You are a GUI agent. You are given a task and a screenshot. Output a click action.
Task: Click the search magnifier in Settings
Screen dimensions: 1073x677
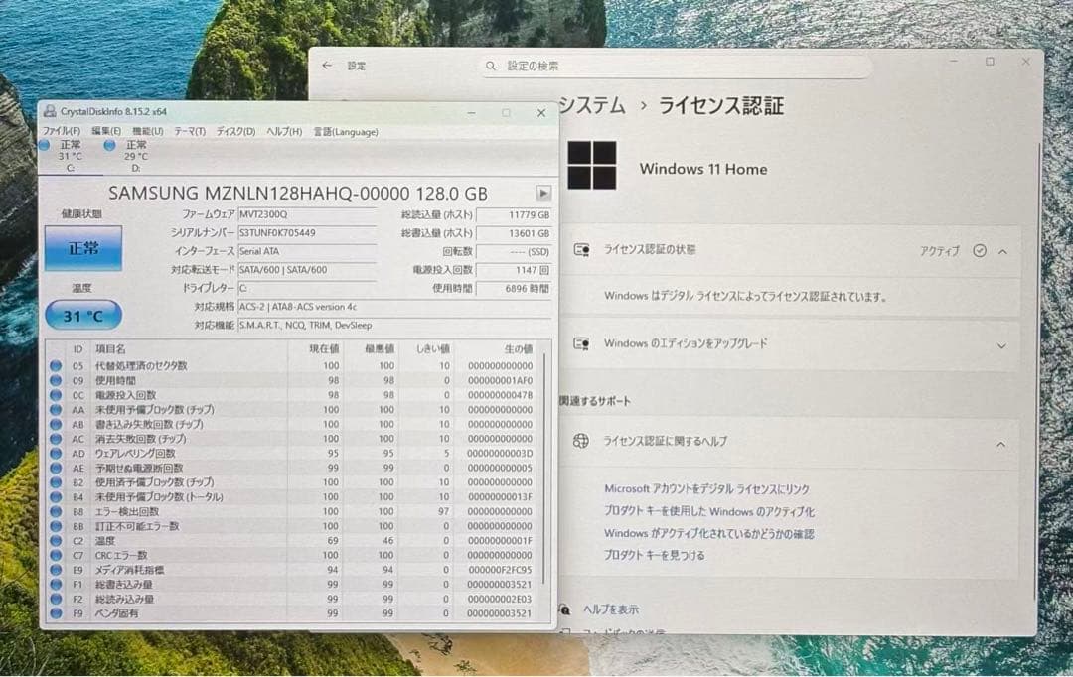click(x=491, y=66)
